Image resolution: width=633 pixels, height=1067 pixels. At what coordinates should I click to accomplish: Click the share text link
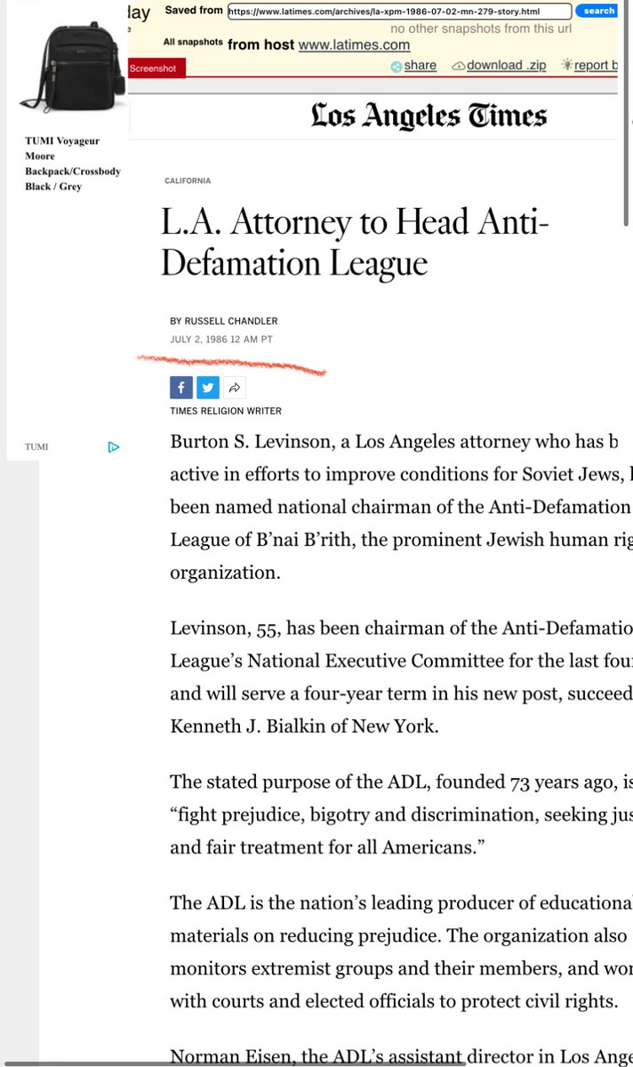tap(421, 65)
